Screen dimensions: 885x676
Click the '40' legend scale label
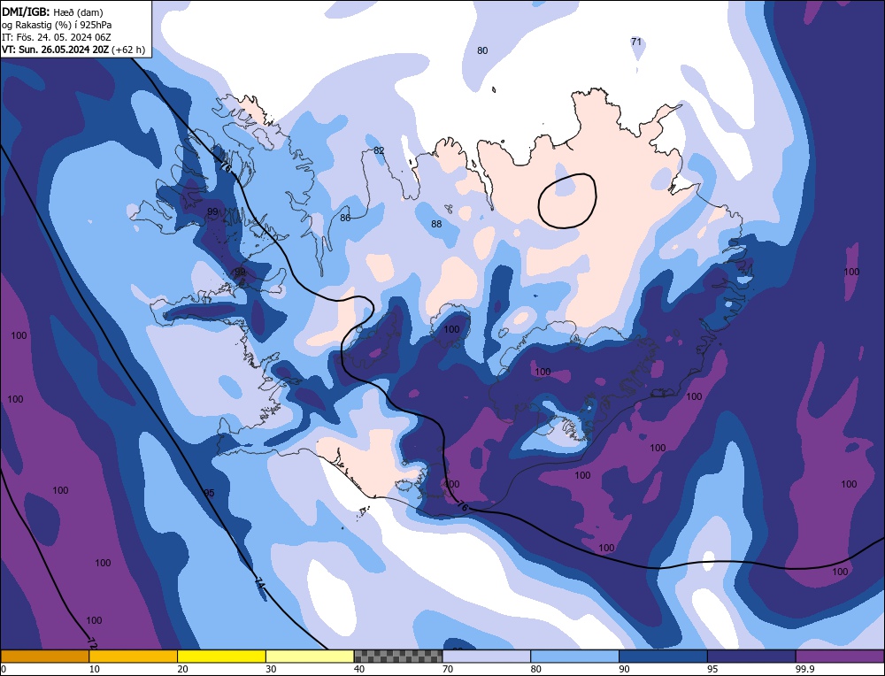pos(359,669)
